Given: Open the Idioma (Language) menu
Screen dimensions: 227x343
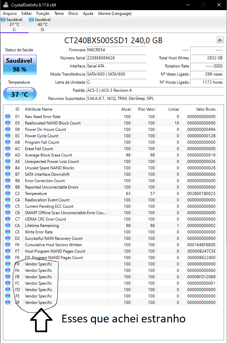Looking at the screenshot, I should click(x=115, y=13).
